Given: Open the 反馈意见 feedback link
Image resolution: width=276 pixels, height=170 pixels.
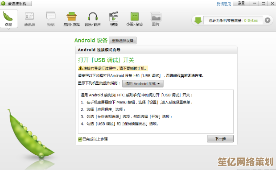Looking at the screenshot, I should click(x=224, y=4).
